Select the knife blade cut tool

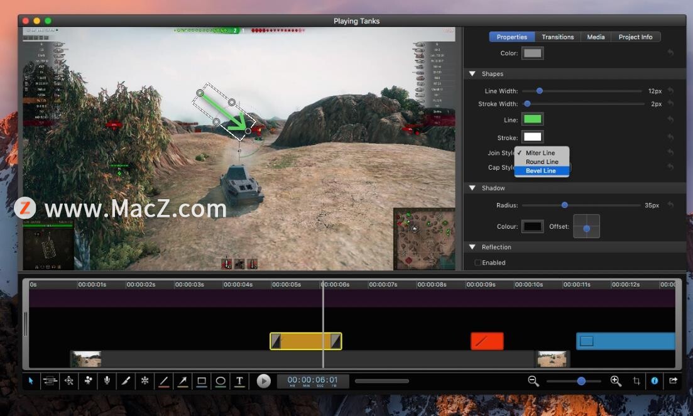[126, 381]
